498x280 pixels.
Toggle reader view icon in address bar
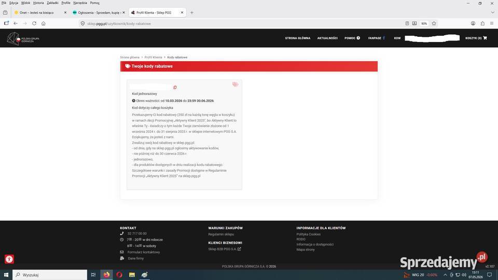click(x=407, y=23)
